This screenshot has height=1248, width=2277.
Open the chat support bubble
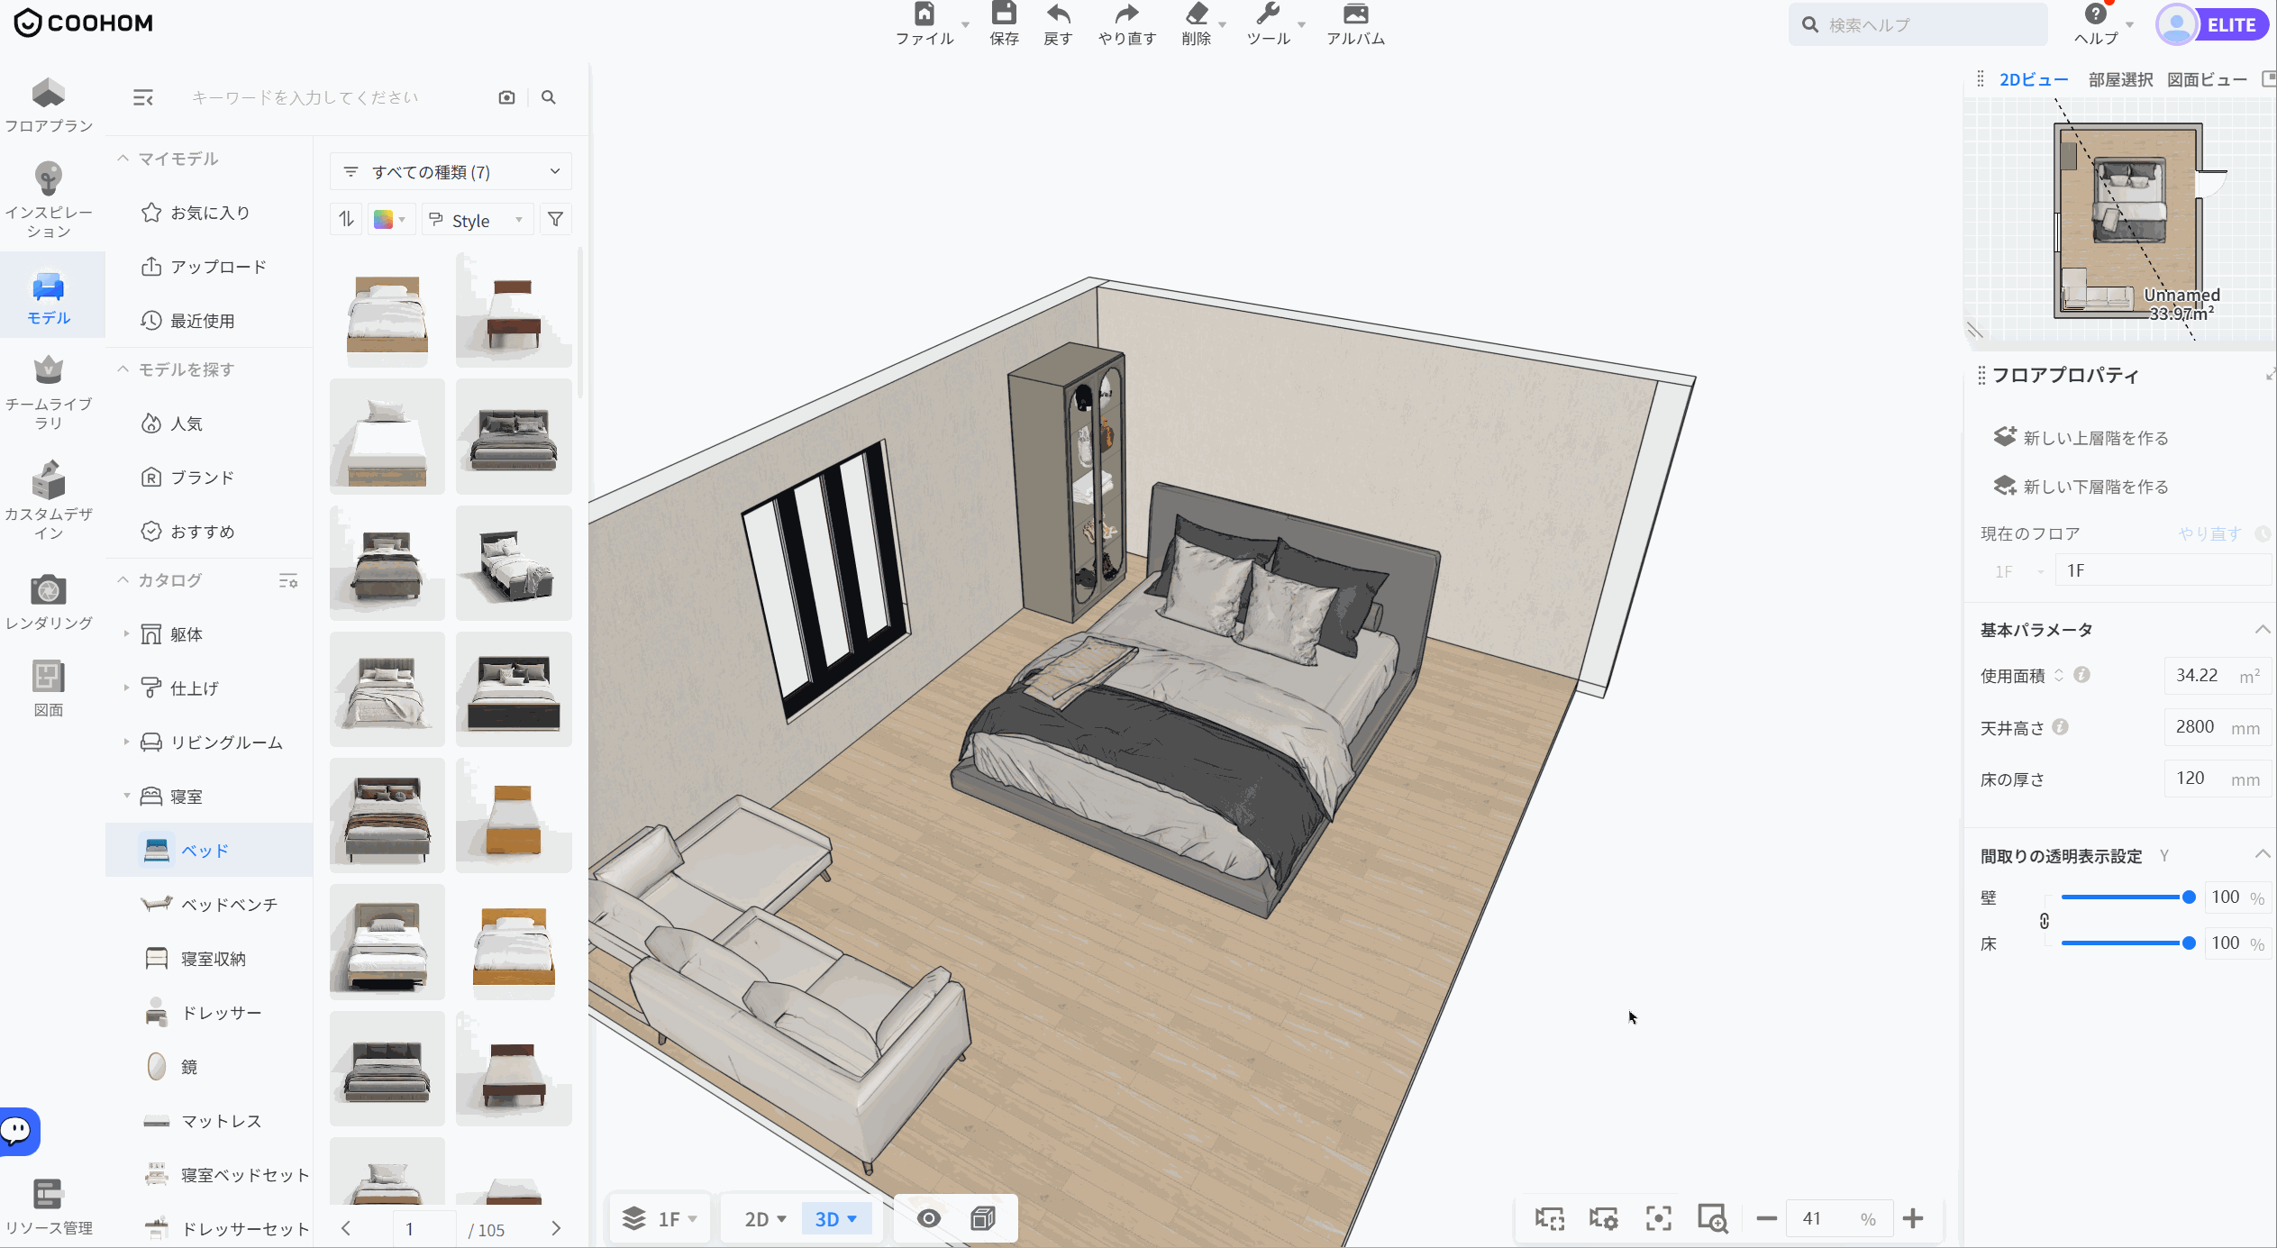pyautogui.click(x=18, y=1131)
